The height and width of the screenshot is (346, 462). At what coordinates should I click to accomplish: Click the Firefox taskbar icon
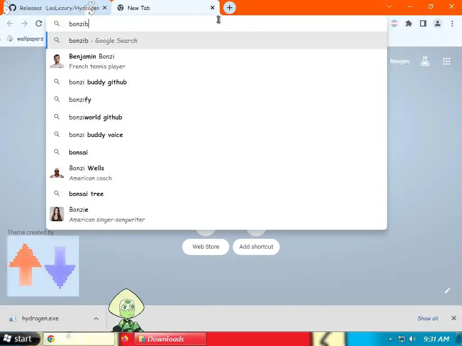click(x=125, y=339)
